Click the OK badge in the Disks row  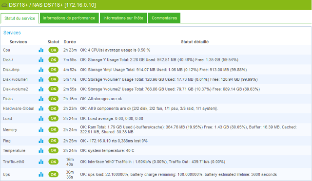pyautogui.click(x=53, y=99)
